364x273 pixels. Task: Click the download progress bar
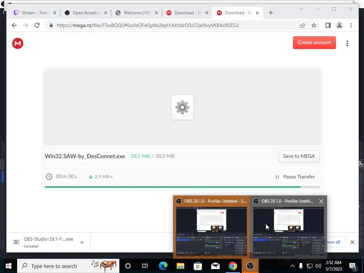coord(182,187)
